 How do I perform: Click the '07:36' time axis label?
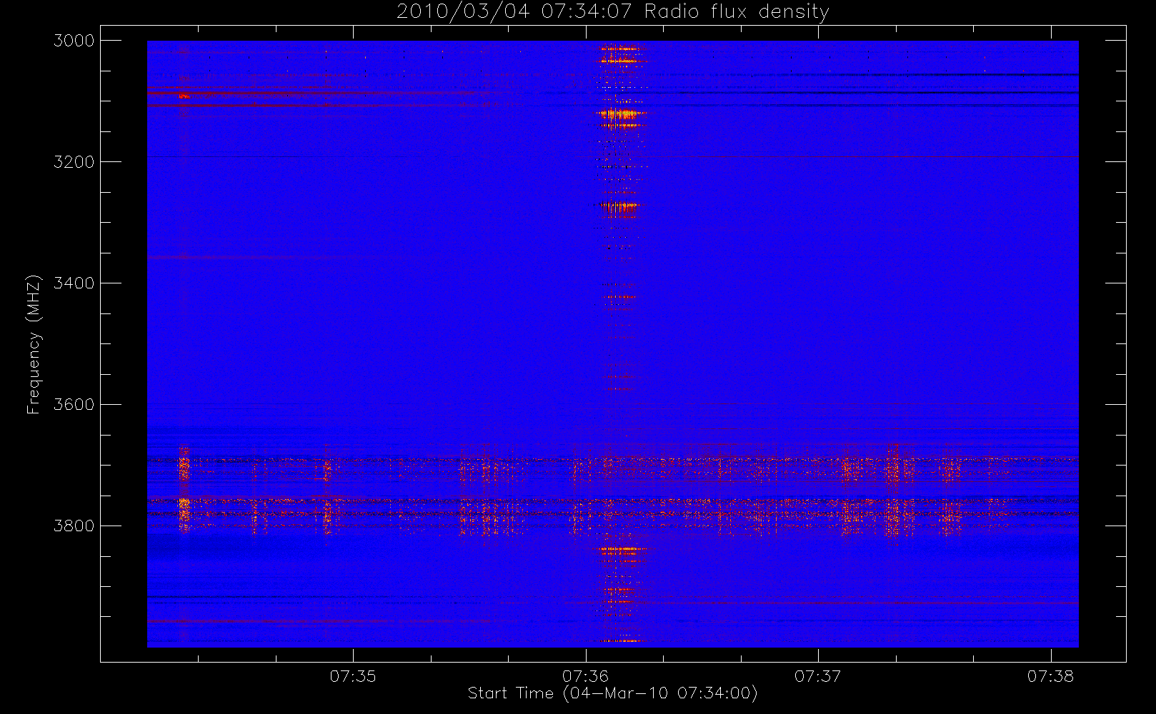585,676
